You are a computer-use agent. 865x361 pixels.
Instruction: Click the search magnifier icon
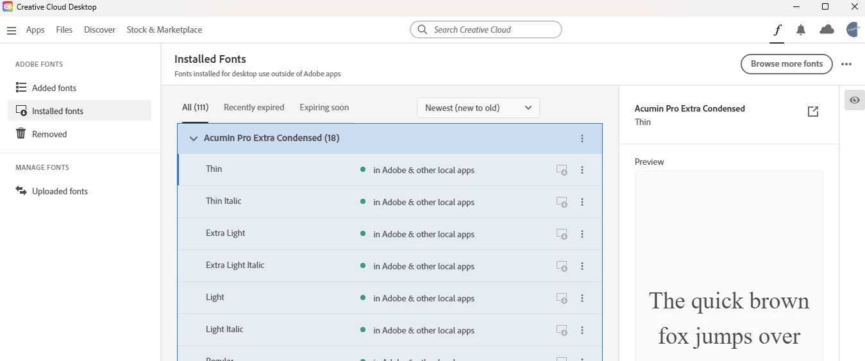pos(422,29)
